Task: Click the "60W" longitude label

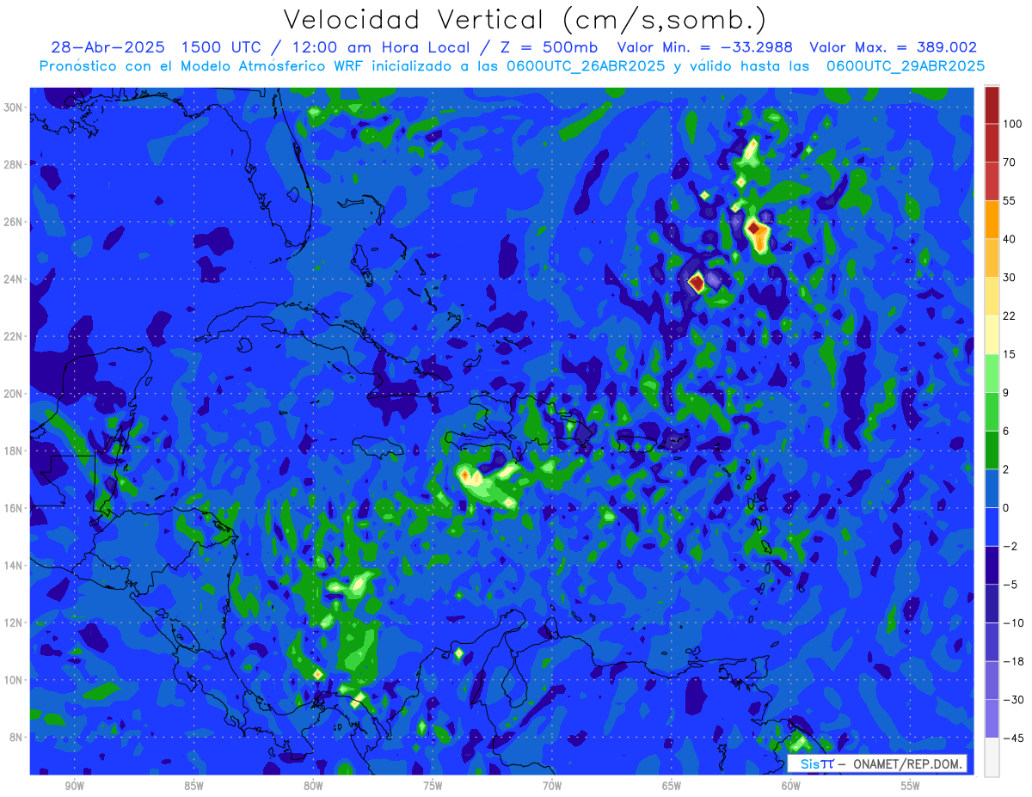Action: tap(791, 786)
